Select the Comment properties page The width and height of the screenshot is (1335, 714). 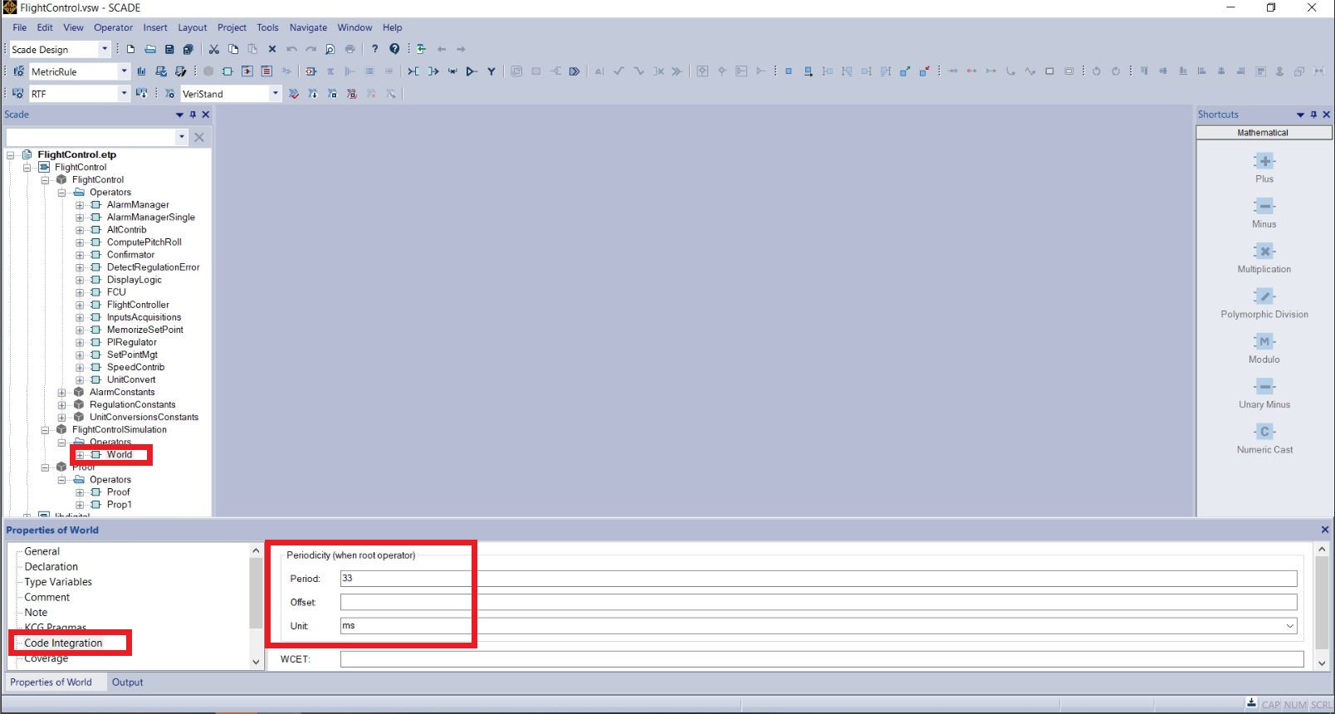coord(46,597)
